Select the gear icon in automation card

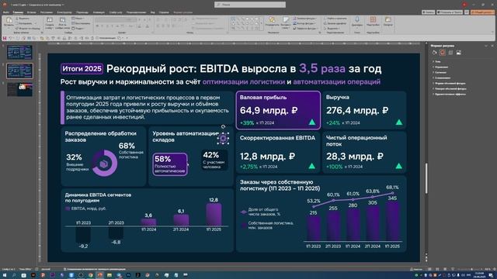[x=223, y=139]
